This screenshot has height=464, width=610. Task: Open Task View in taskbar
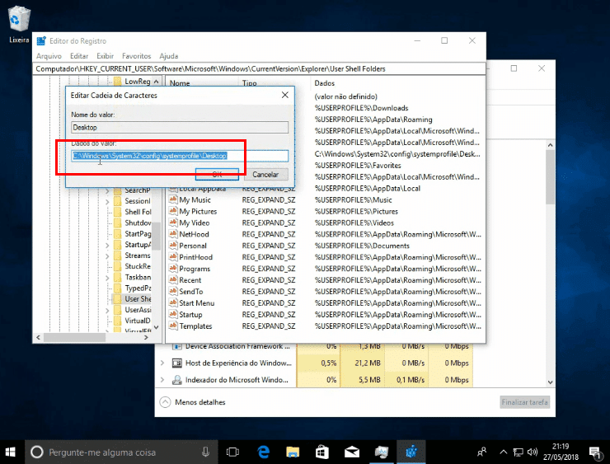[x=232, y=452]
